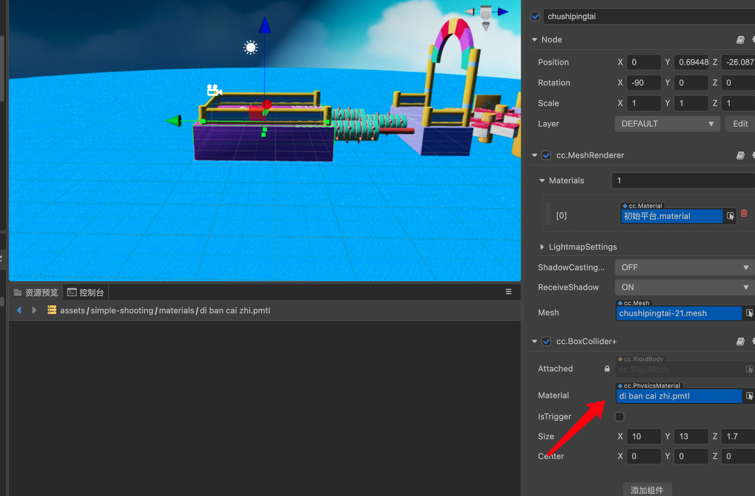The image size is (755, 496).
Task: Click the Layer Edit button
Action: tap(740, 124)
